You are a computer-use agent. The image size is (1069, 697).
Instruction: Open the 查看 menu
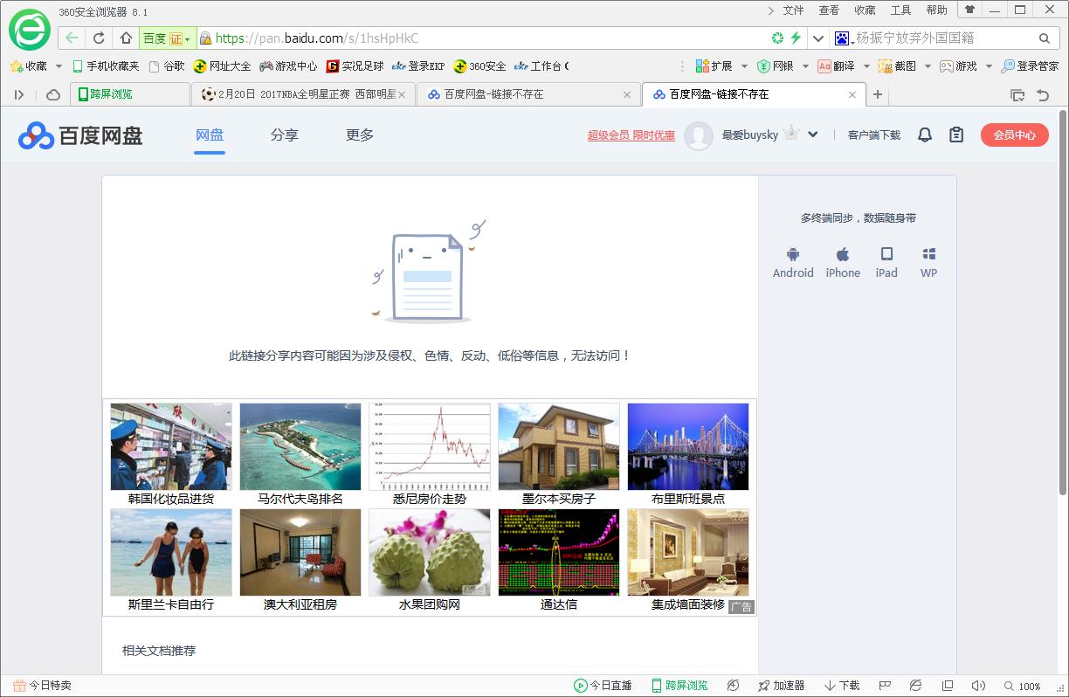pos(829,10)
